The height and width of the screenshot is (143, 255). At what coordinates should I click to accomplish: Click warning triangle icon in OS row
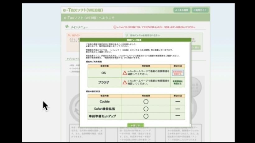(x=124, y=73)
